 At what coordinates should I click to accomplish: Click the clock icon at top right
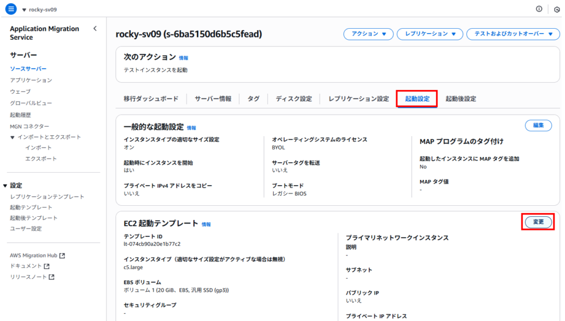click(557, 10)
